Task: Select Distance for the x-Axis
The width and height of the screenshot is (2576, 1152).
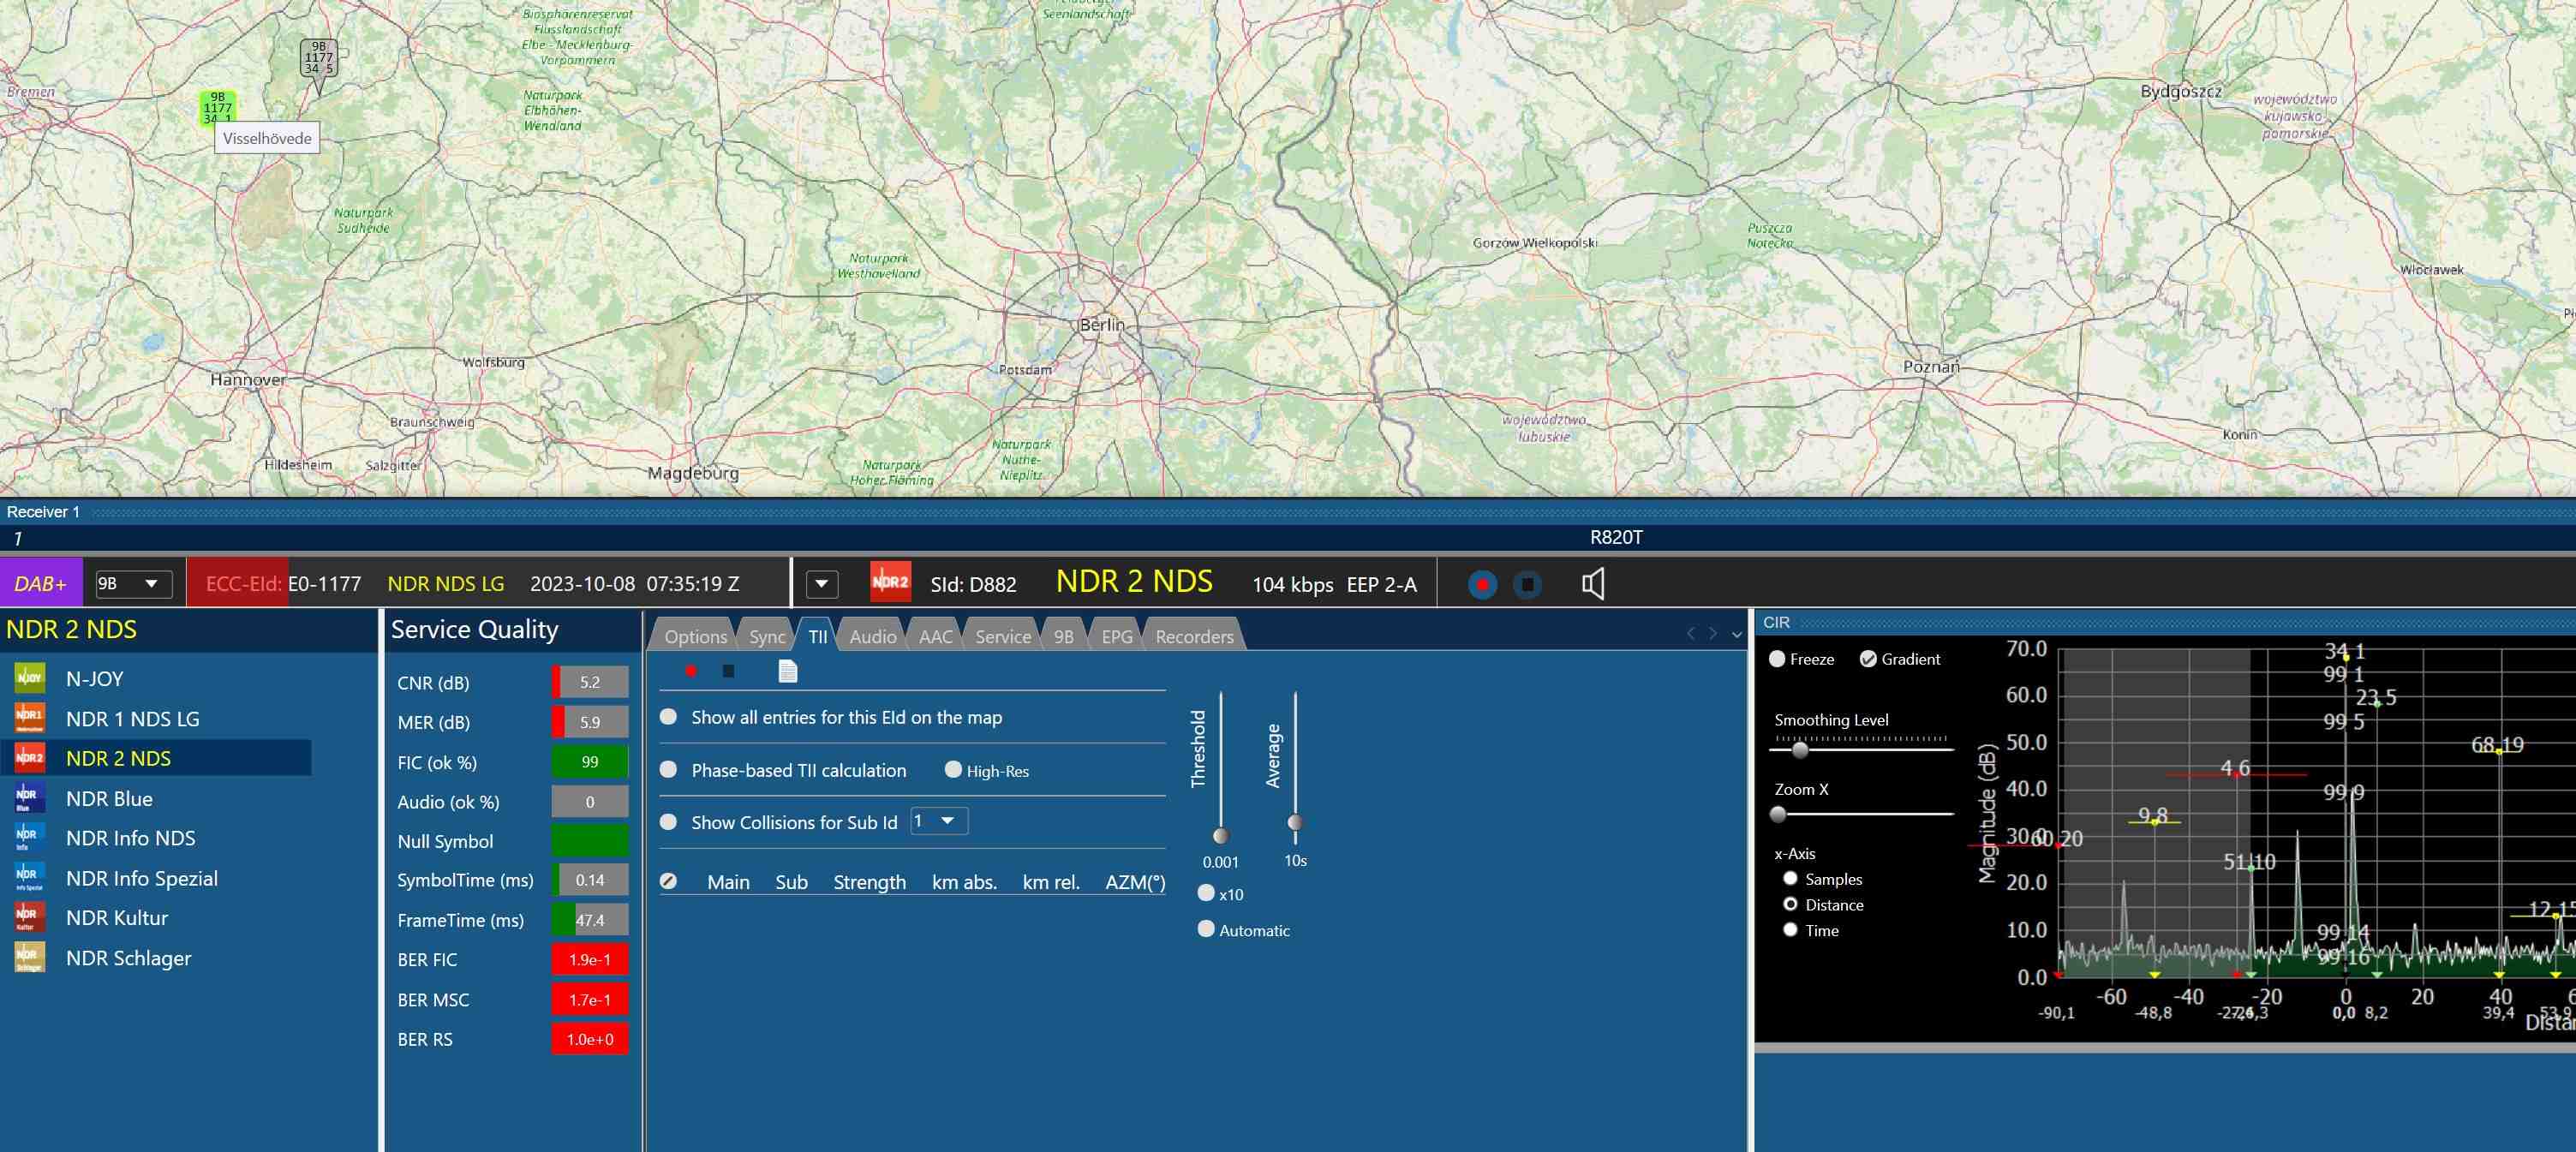Action: [x=1790, y=904]
